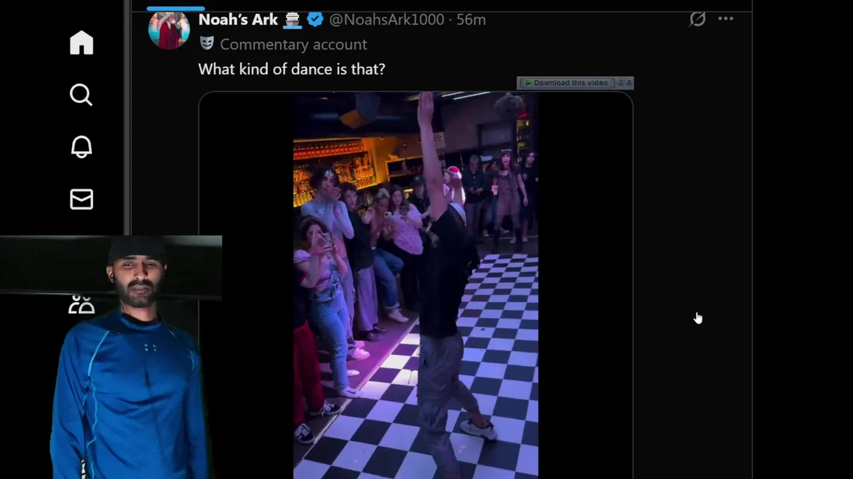Click the @NoahsArk1000 handle

pyautogui.click(x=387, y=19)
